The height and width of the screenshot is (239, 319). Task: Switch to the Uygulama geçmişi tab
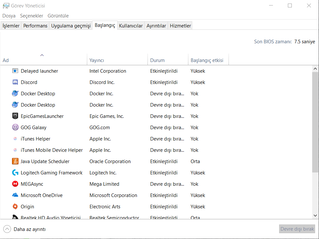[x=71, y=26]
